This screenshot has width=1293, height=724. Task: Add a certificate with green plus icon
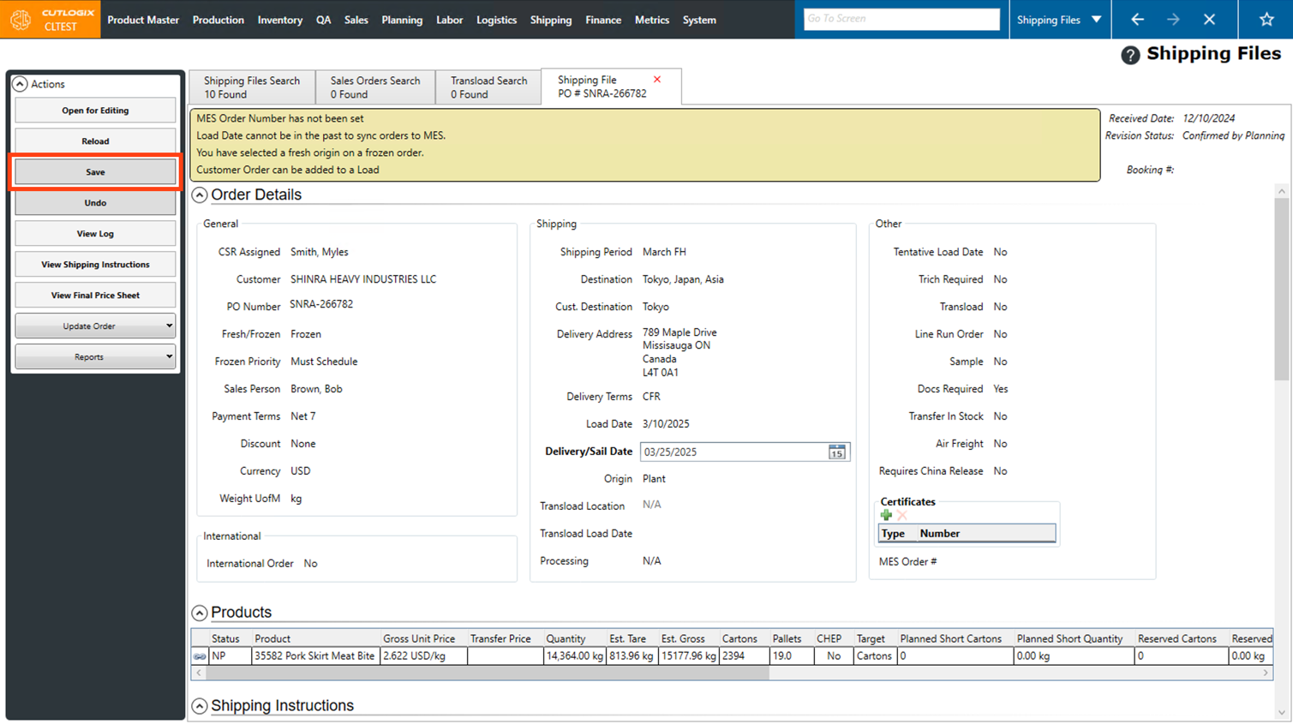(x=886, y=515)
